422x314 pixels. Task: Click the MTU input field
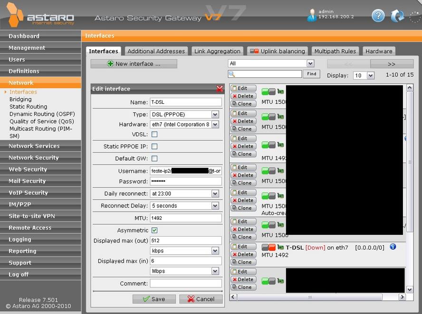[x=186, y=218]
